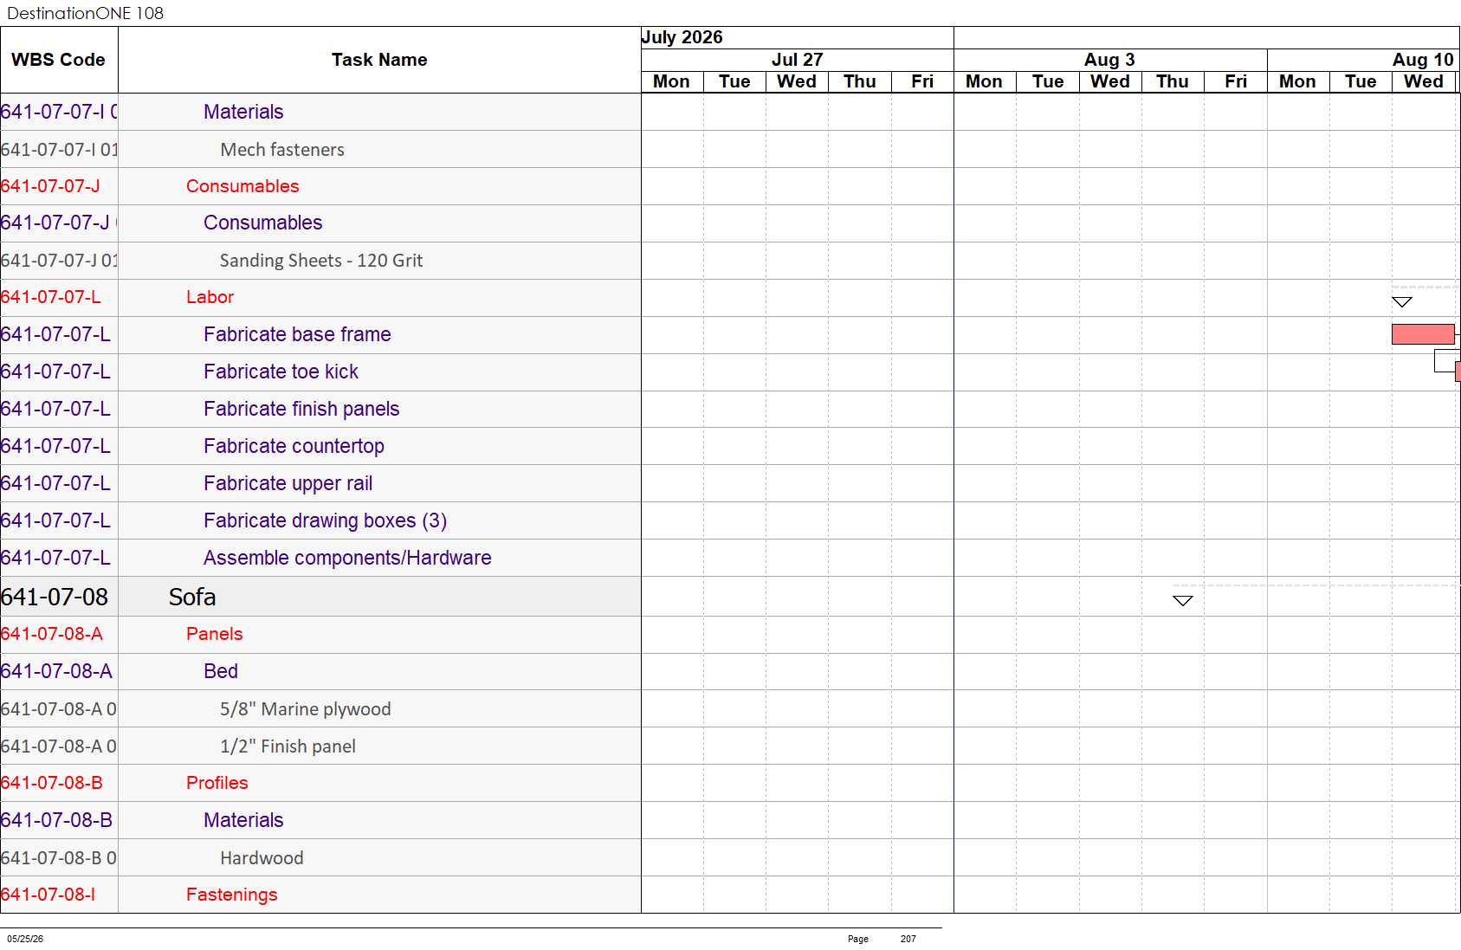
Task: Select Mon day header under Aug 10
Action: (x=1297, y=81)
